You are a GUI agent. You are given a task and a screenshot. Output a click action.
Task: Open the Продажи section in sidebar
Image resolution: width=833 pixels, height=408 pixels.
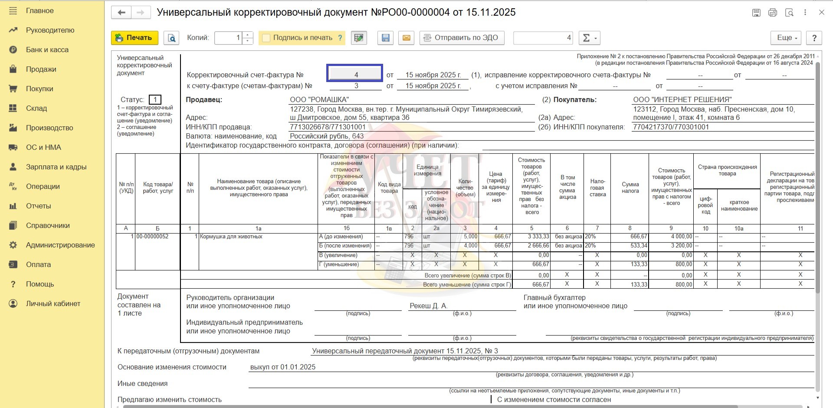pos(41,69)
